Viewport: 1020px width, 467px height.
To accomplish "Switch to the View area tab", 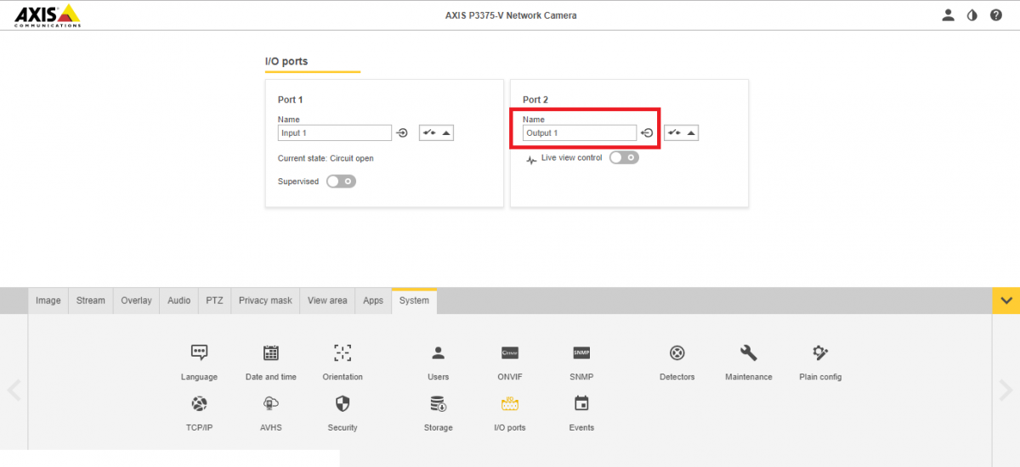I will (x=327, y=301).
